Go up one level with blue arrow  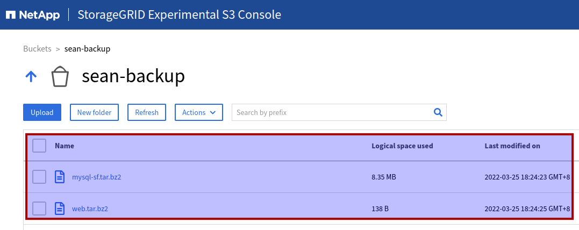(x=31, y=77)
